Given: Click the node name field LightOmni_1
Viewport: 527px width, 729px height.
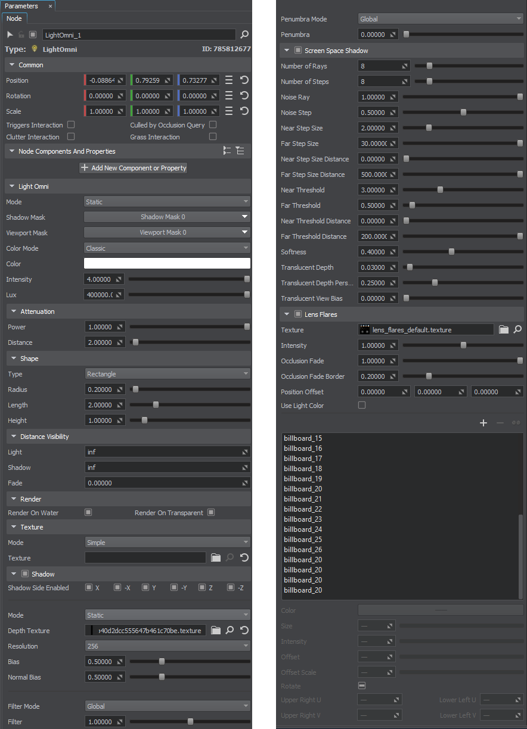Looking at the screenshot, I should (x=139, y=35).
